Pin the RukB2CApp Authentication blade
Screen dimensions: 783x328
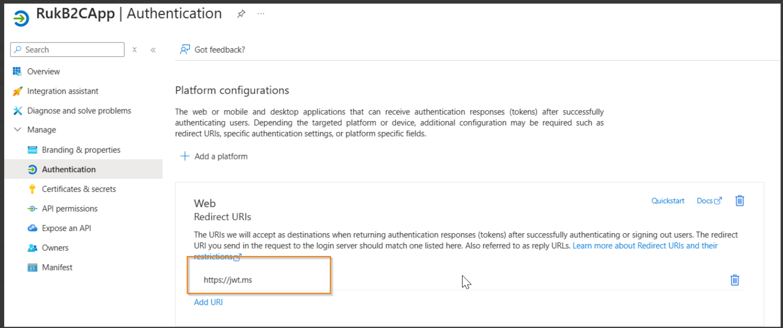pyautogui.click(x=241, y=14)
